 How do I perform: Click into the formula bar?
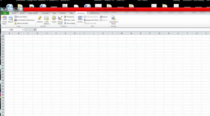point(123,30)
